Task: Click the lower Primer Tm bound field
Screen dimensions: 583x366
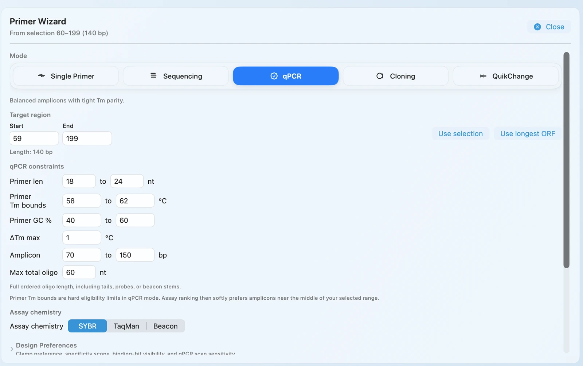Action: click(x=82, y=201)
